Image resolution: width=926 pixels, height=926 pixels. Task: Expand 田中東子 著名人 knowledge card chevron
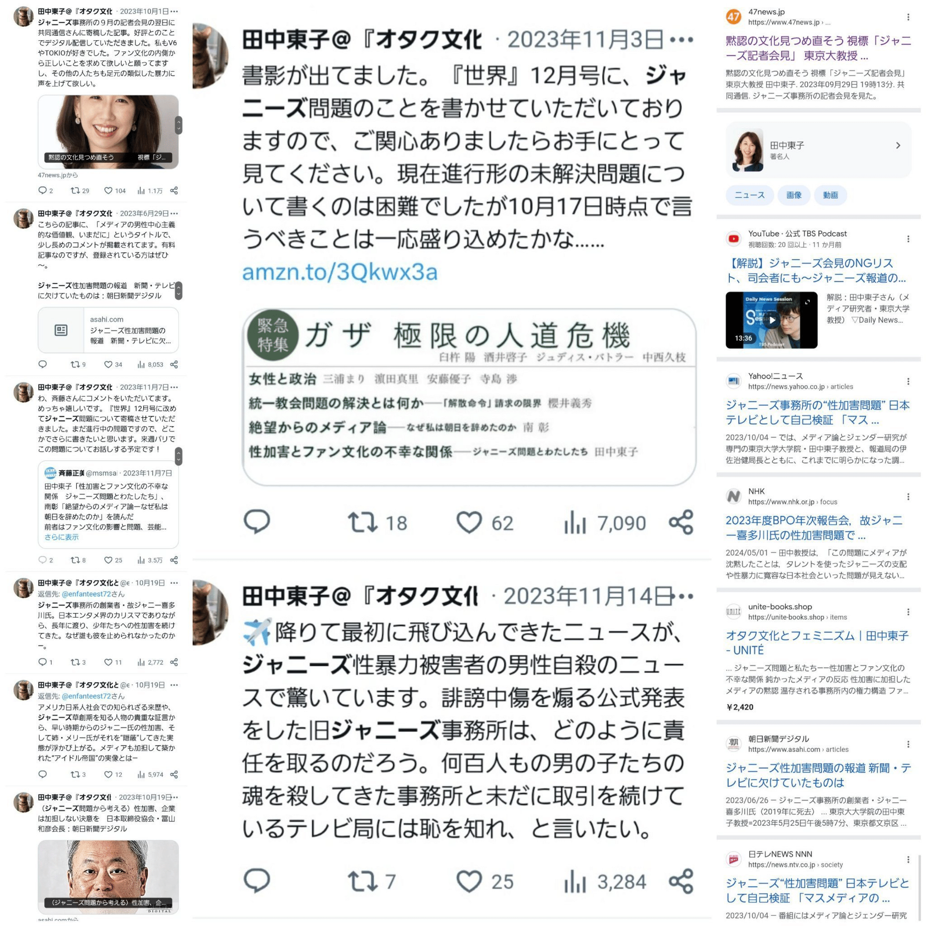click(898, 145)
